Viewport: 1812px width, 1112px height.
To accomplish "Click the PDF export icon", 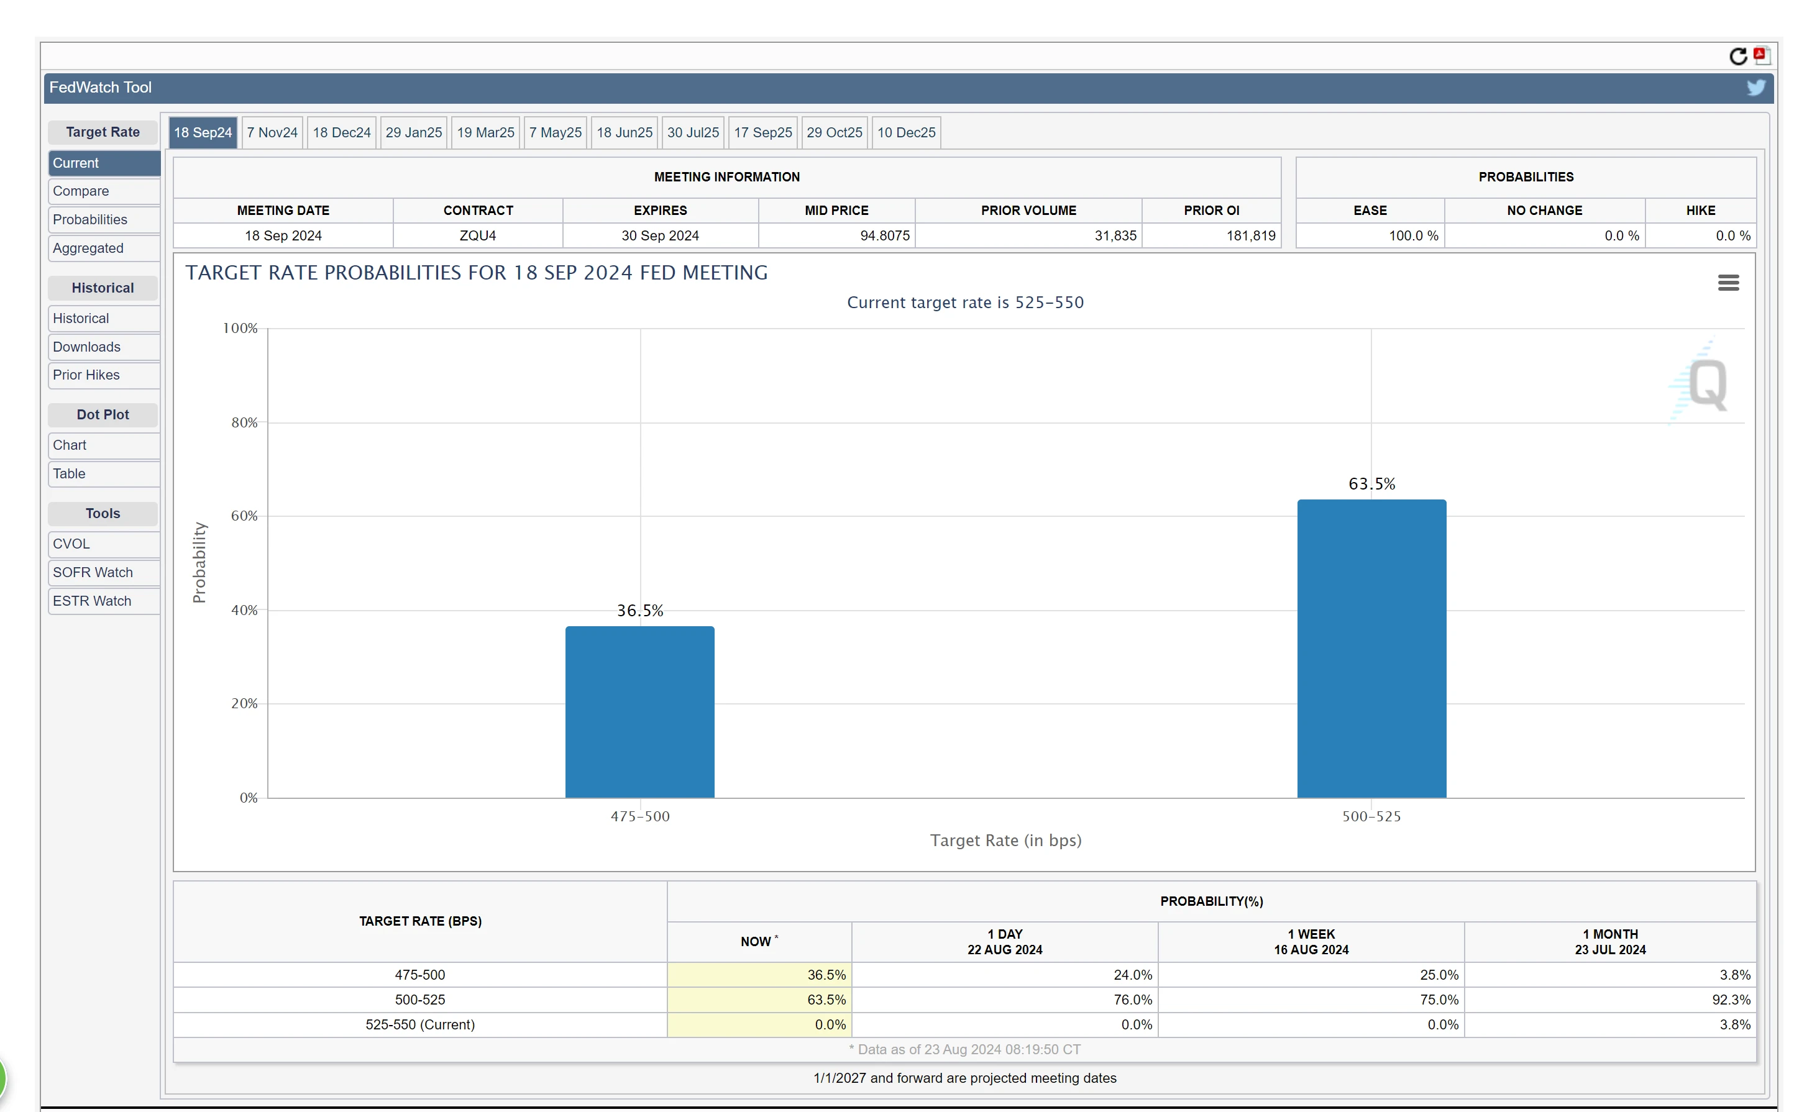I will (1761, 55).
